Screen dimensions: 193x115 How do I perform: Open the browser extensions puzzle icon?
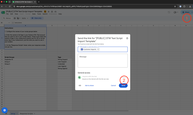[184, 6]
